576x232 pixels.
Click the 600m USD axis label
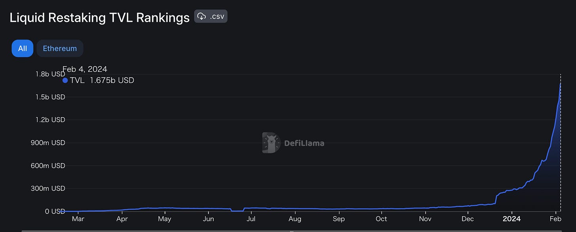(x=47, y=165)
